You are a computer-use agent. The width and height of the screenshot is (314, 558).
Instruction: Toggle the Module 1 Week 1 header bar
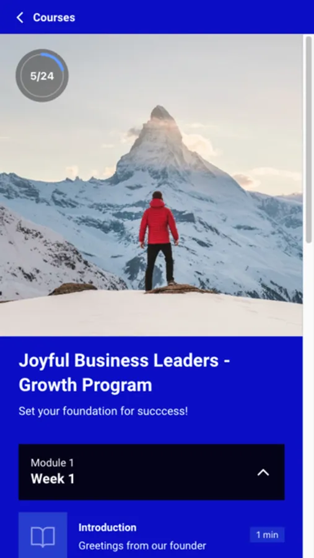pyautogui.click(x=152, y=472)
